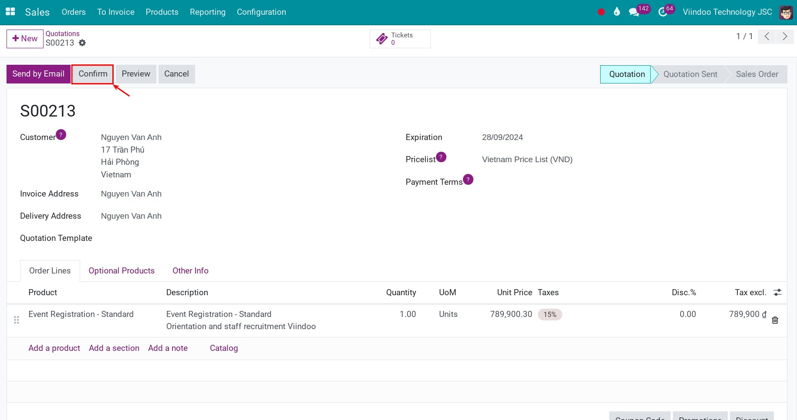Go to previous record arrow
This screenshot has height=420, width=797.
click(767, 37)
